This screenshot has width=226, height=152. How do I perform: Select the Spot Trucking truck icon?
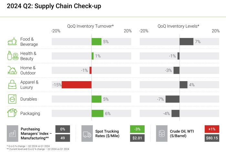pos(87,134)
